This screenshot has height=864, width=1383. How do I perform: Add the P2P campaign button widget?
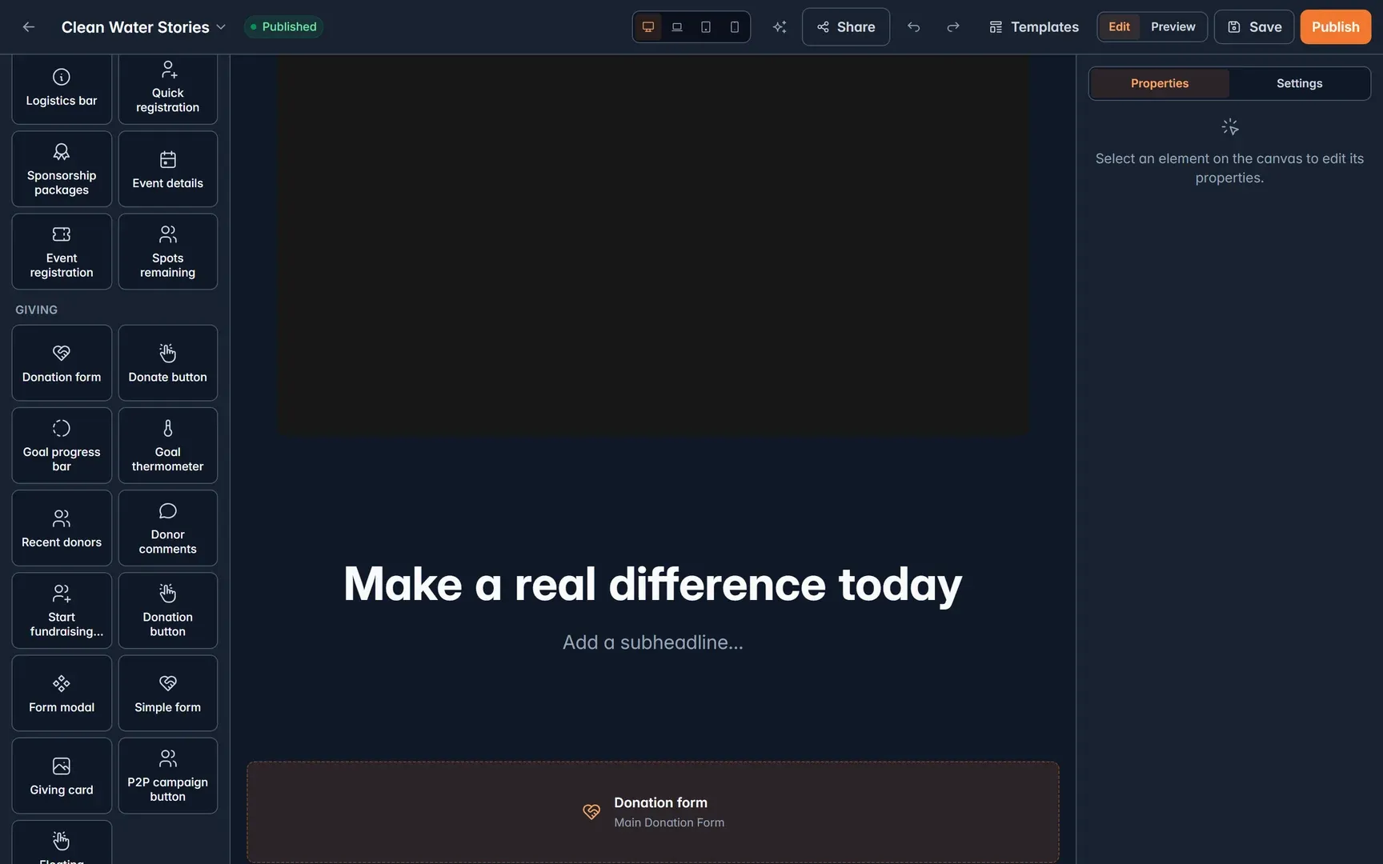coord(168,776)
